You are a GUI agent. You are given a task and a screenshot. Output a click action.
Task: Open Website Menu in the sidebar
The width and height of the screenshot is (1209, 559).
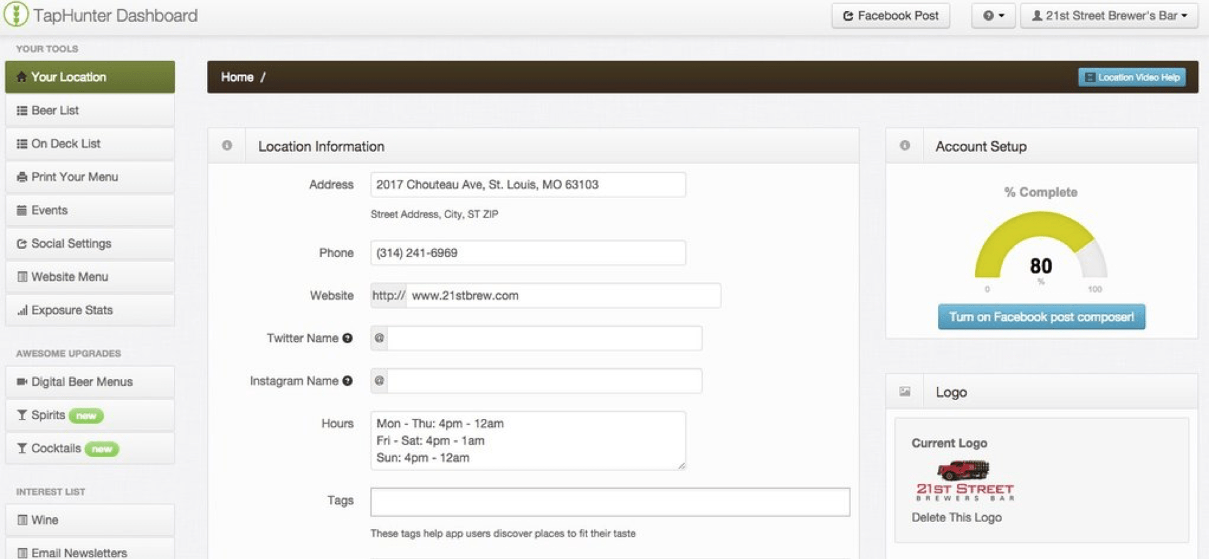pyautogui.click(x=90, y=276)
